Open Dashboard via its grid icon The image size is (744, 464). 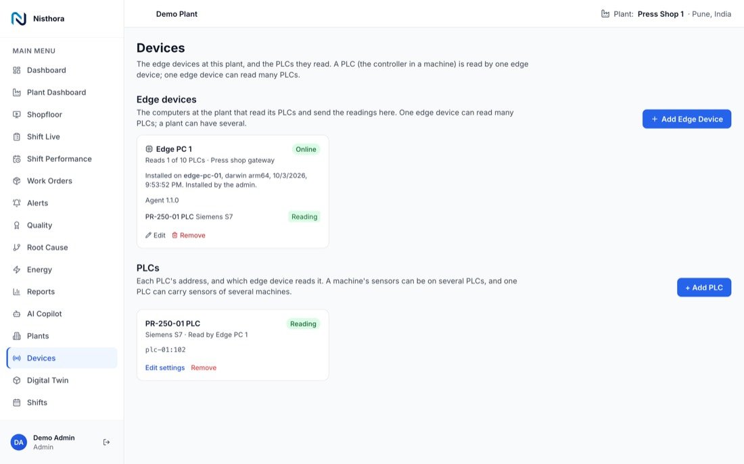[x=17, y=70]
